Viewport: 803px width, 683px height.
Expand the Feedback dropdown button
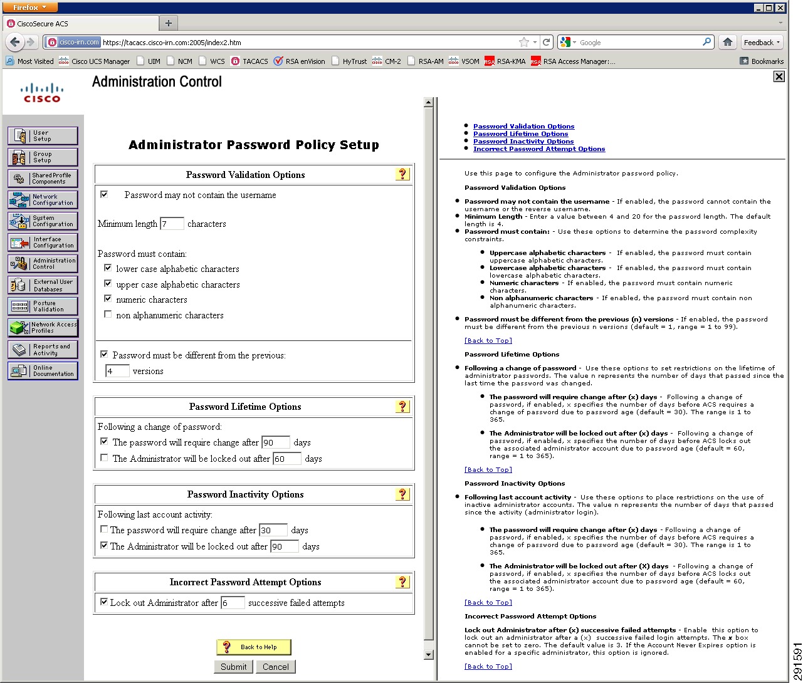(x=762, y=43)
